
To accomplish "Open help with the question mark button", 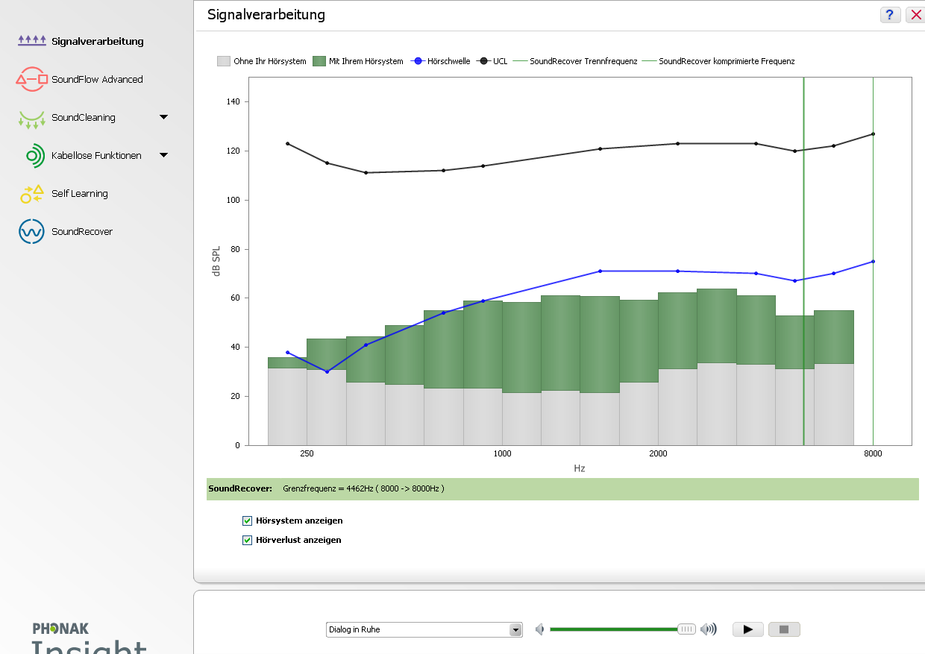I will 890,15.
